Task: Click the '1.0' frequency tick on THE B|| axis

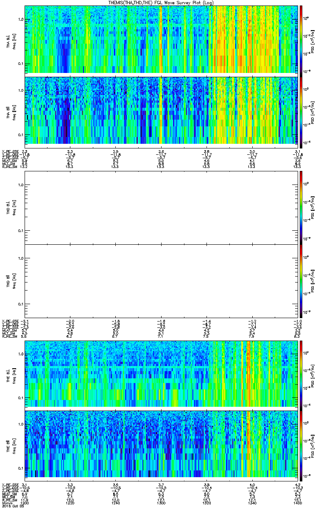Action: [x=21, y=424]
